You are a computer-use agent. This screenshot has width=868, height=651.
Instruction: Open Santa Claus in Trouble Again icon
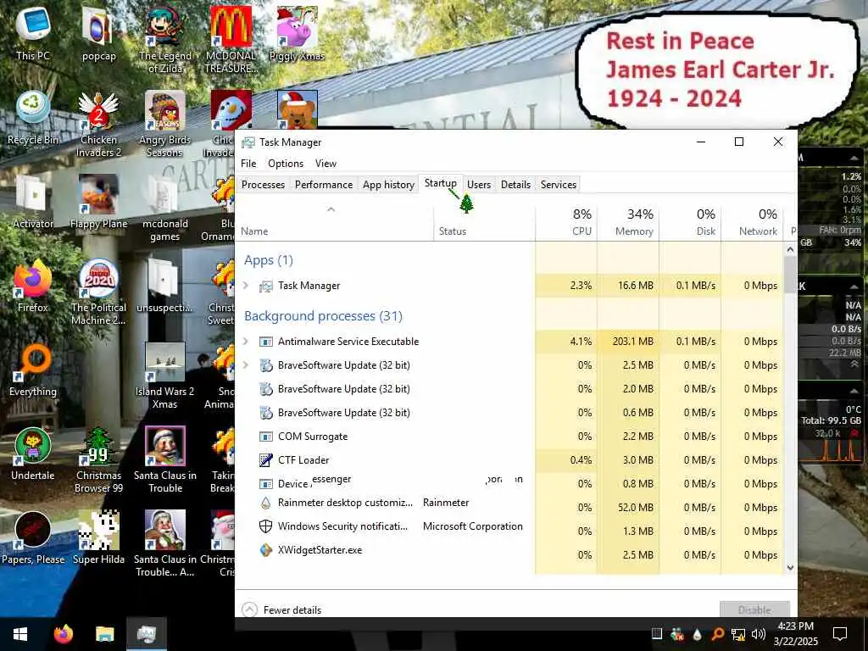click(x=165, y=545)
